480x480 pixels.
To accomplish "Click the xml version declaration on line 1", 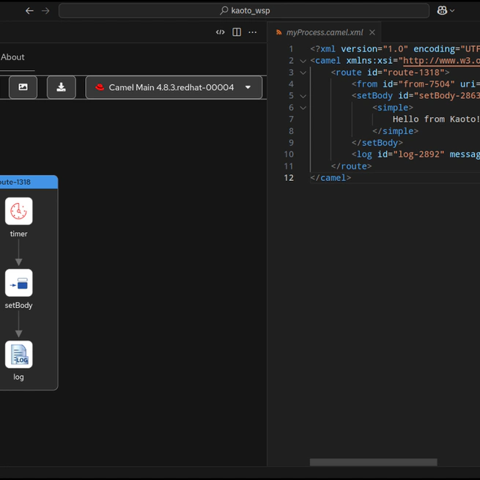I will pos(395,49).
